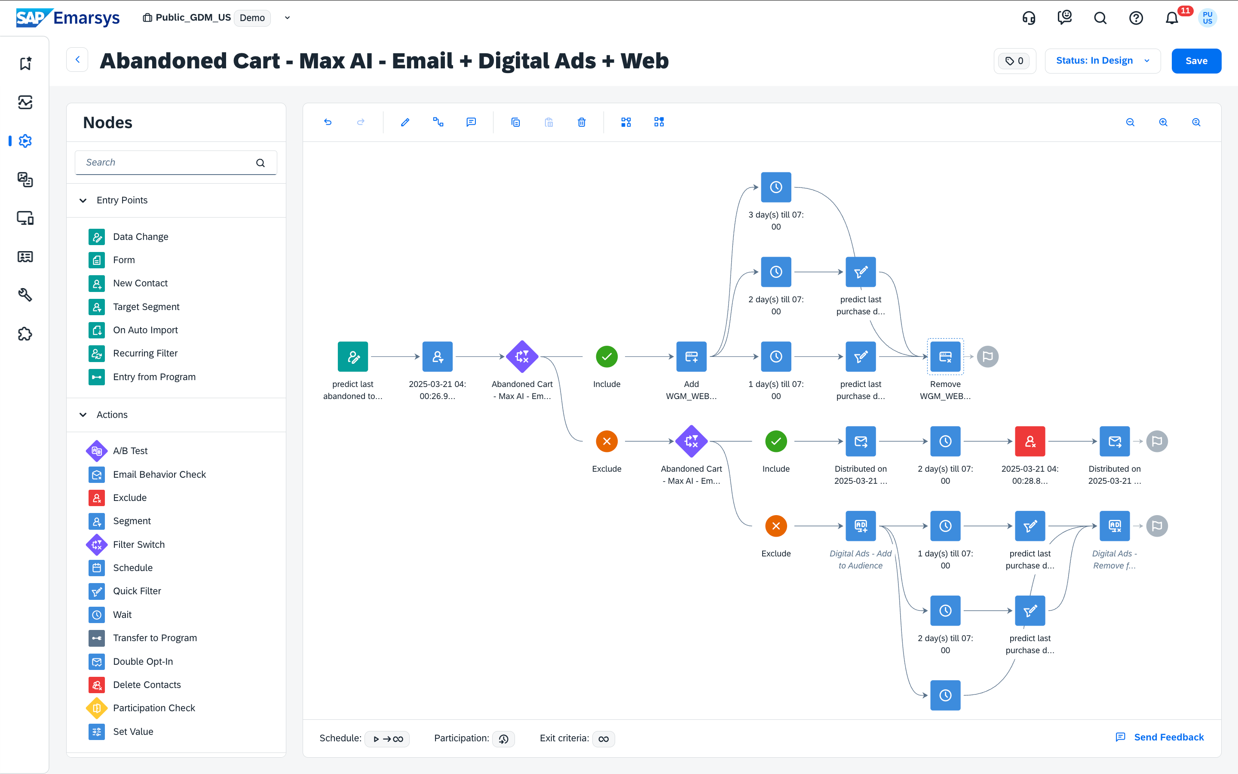Click the trash delete icon in toolbar
Screen dimensions: 1238x774
[x=582, y=122]
